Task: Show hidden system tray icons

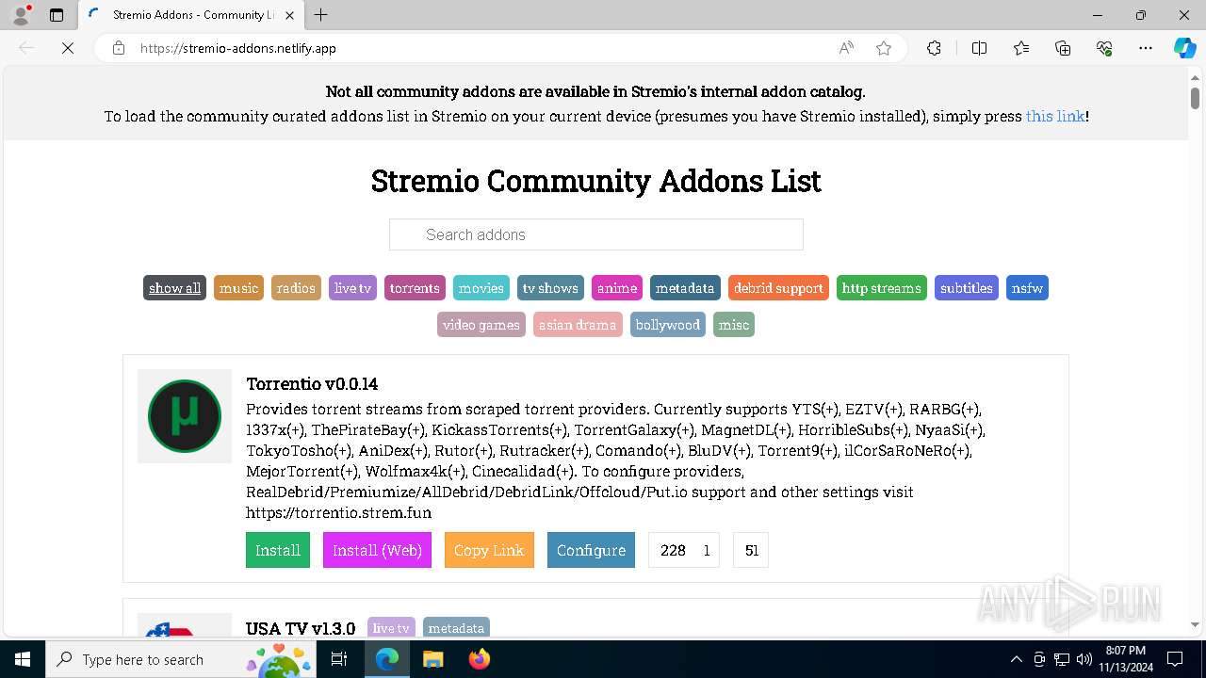Action: 1016,659
